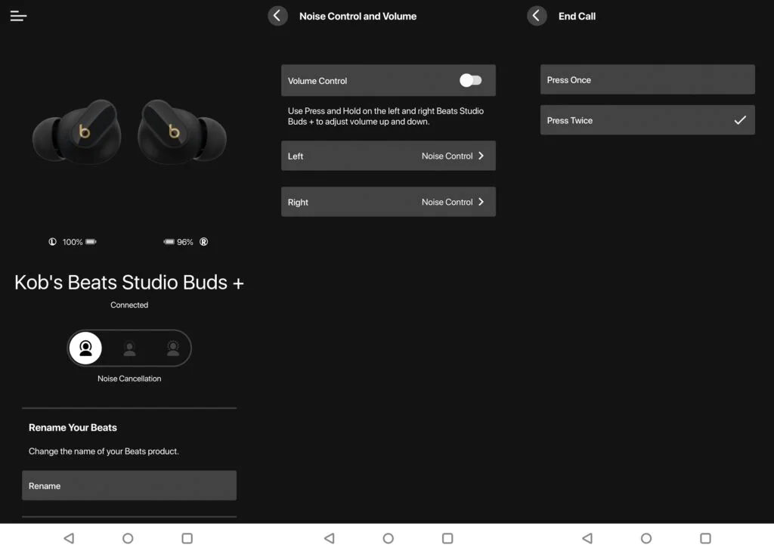Screen dimensions: 774x548
Task: Tap right earbud battery icon at 96%
Action: [169, 242]
